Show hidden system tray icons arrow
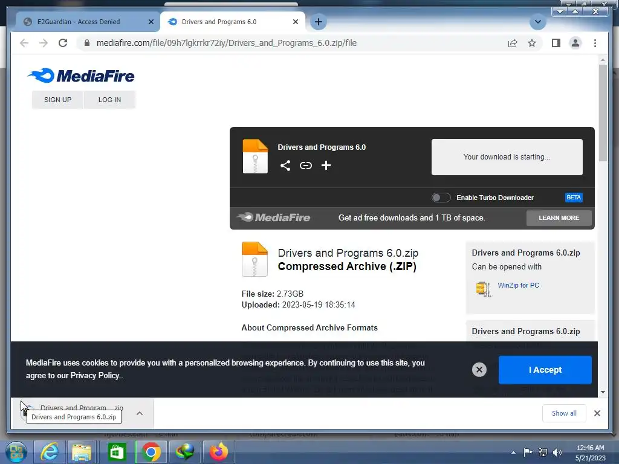The height and width of the screenshot is (464, 619). coord(513,452)
